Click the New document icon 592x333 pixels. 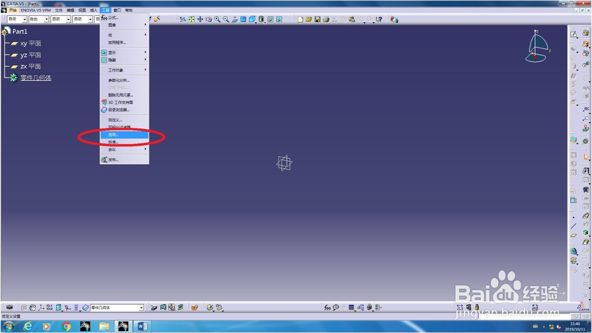(300, 20)
